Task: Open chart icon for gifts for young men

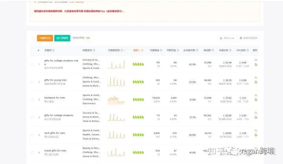Action: [x=256, y=77]
